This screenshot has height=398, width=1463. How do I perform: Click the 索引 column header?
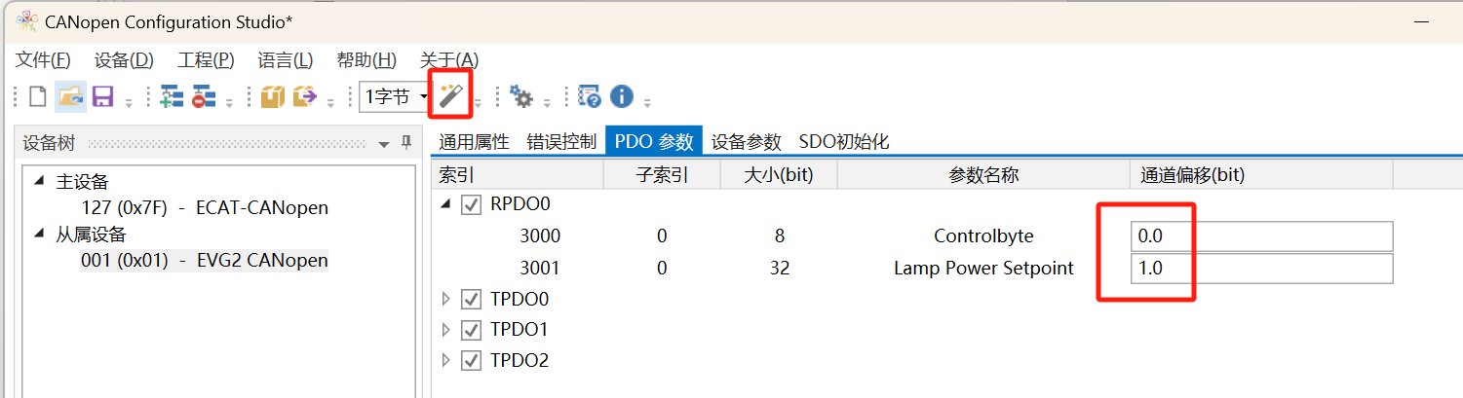[x=518, y=175]
